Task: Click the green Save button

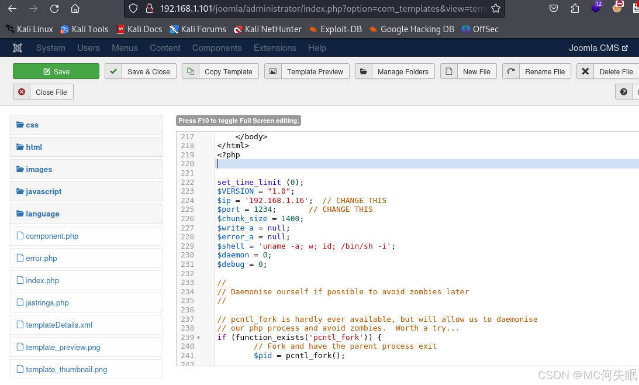Action: tap(56, 71)
